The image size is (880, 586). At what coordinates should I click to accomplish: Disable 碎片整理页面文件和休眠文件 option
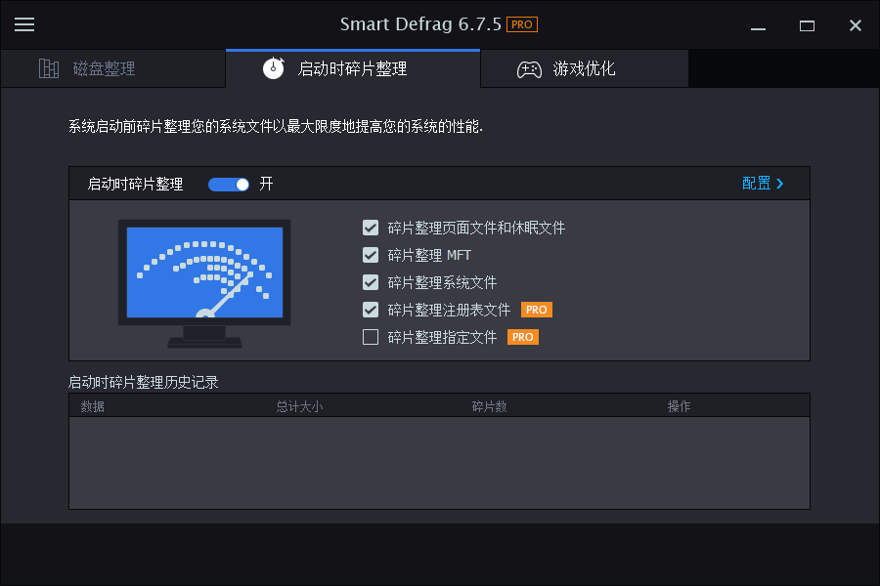click(x=371, y=228)
